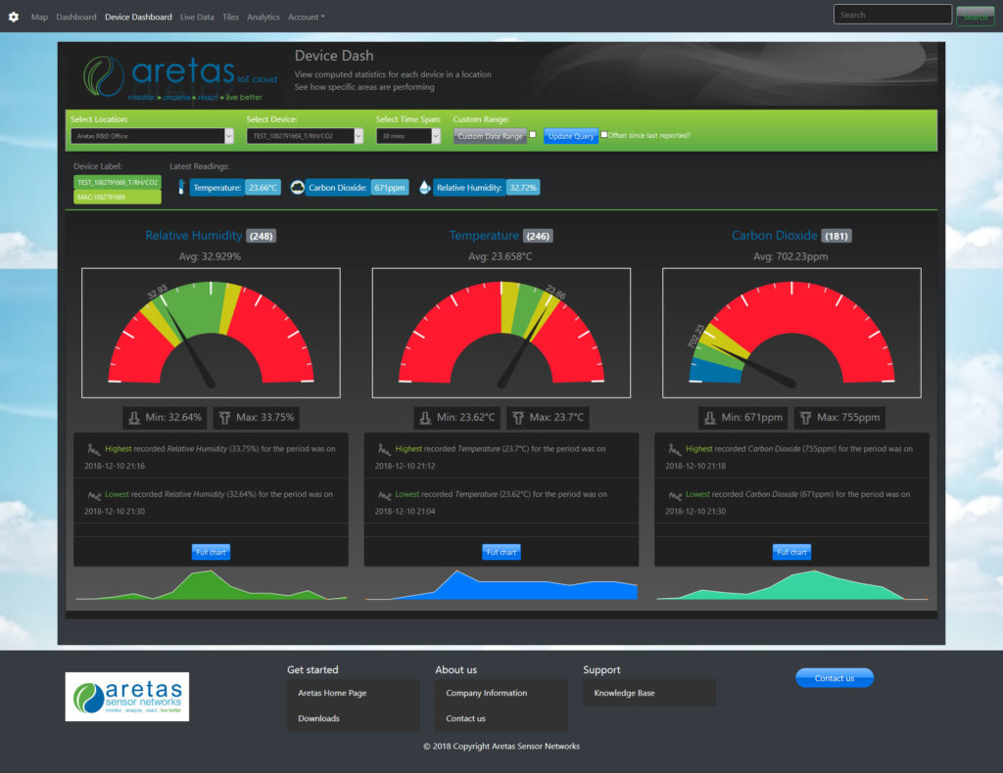Navigate to Tiles
This screenshot has width=1003, height=773.
pyautogui.click(x=231, y=18)
